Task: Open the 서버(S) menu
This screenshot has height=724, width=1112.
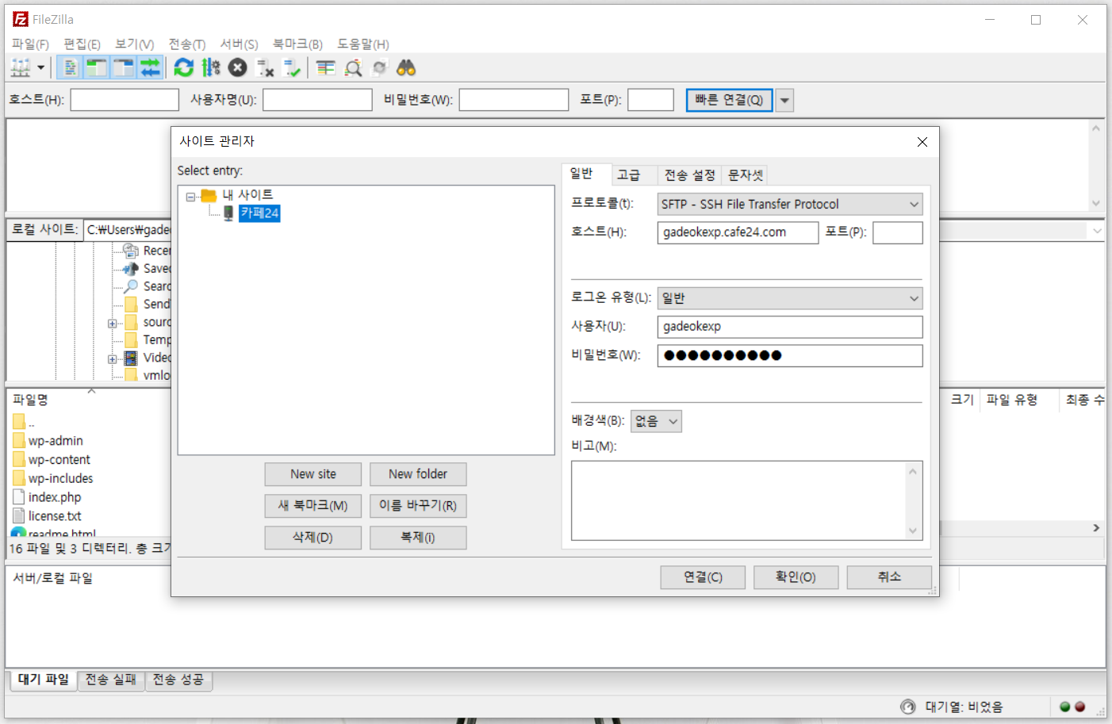Action: click(x=239, y=44)
